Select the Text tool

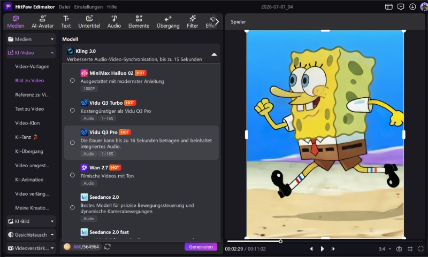pyautogui.click(x=66, y=22)
